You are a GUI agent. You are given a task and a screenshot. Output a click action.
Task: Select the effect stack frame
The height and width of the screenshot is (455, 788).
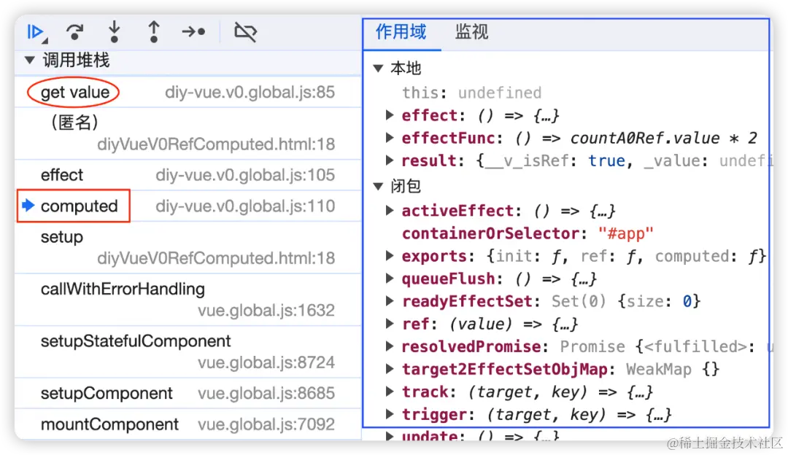[x=188, y=175]
